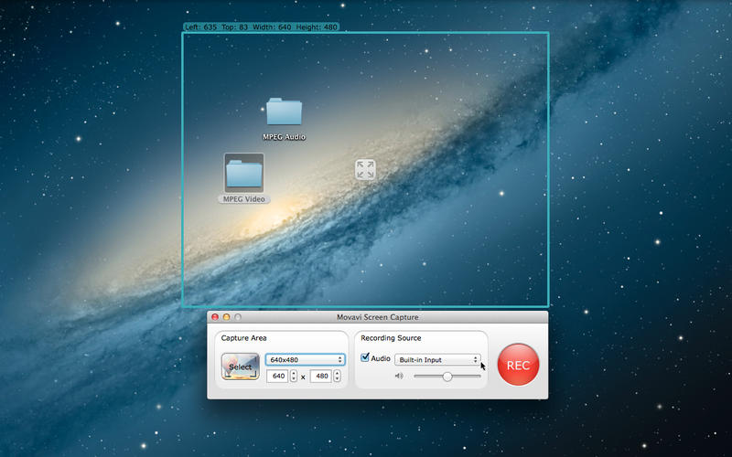This screenshot has width=732, height=457.
Task: Disable the Audio checkbox
Action: [366, 358]
